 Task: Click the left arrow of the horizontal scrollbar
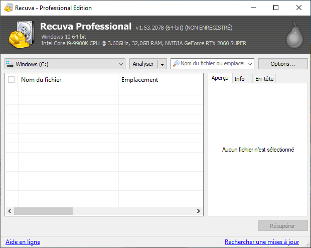(x=10, y=211)
